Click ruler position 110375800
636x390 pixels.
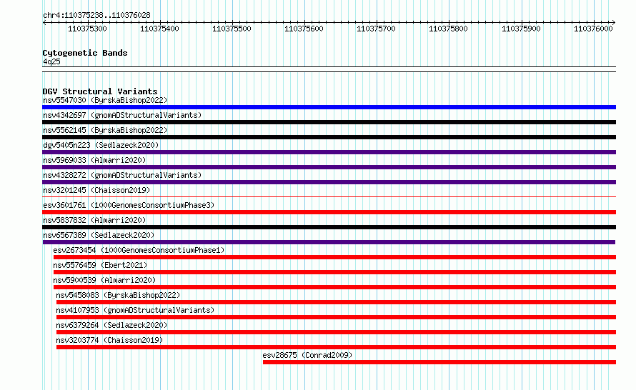click(449, 29)
